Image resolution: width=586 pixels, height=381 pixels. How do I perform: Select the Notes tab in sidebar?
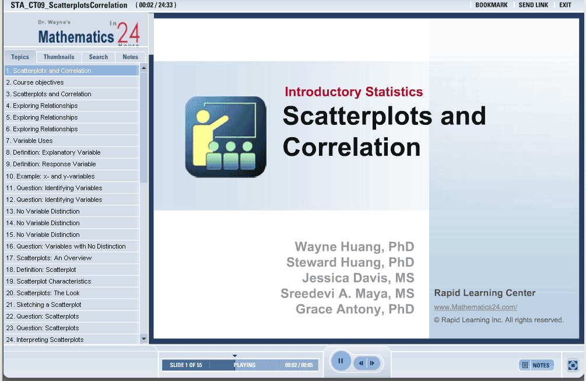pyautogui.click(x=130, y=57)
